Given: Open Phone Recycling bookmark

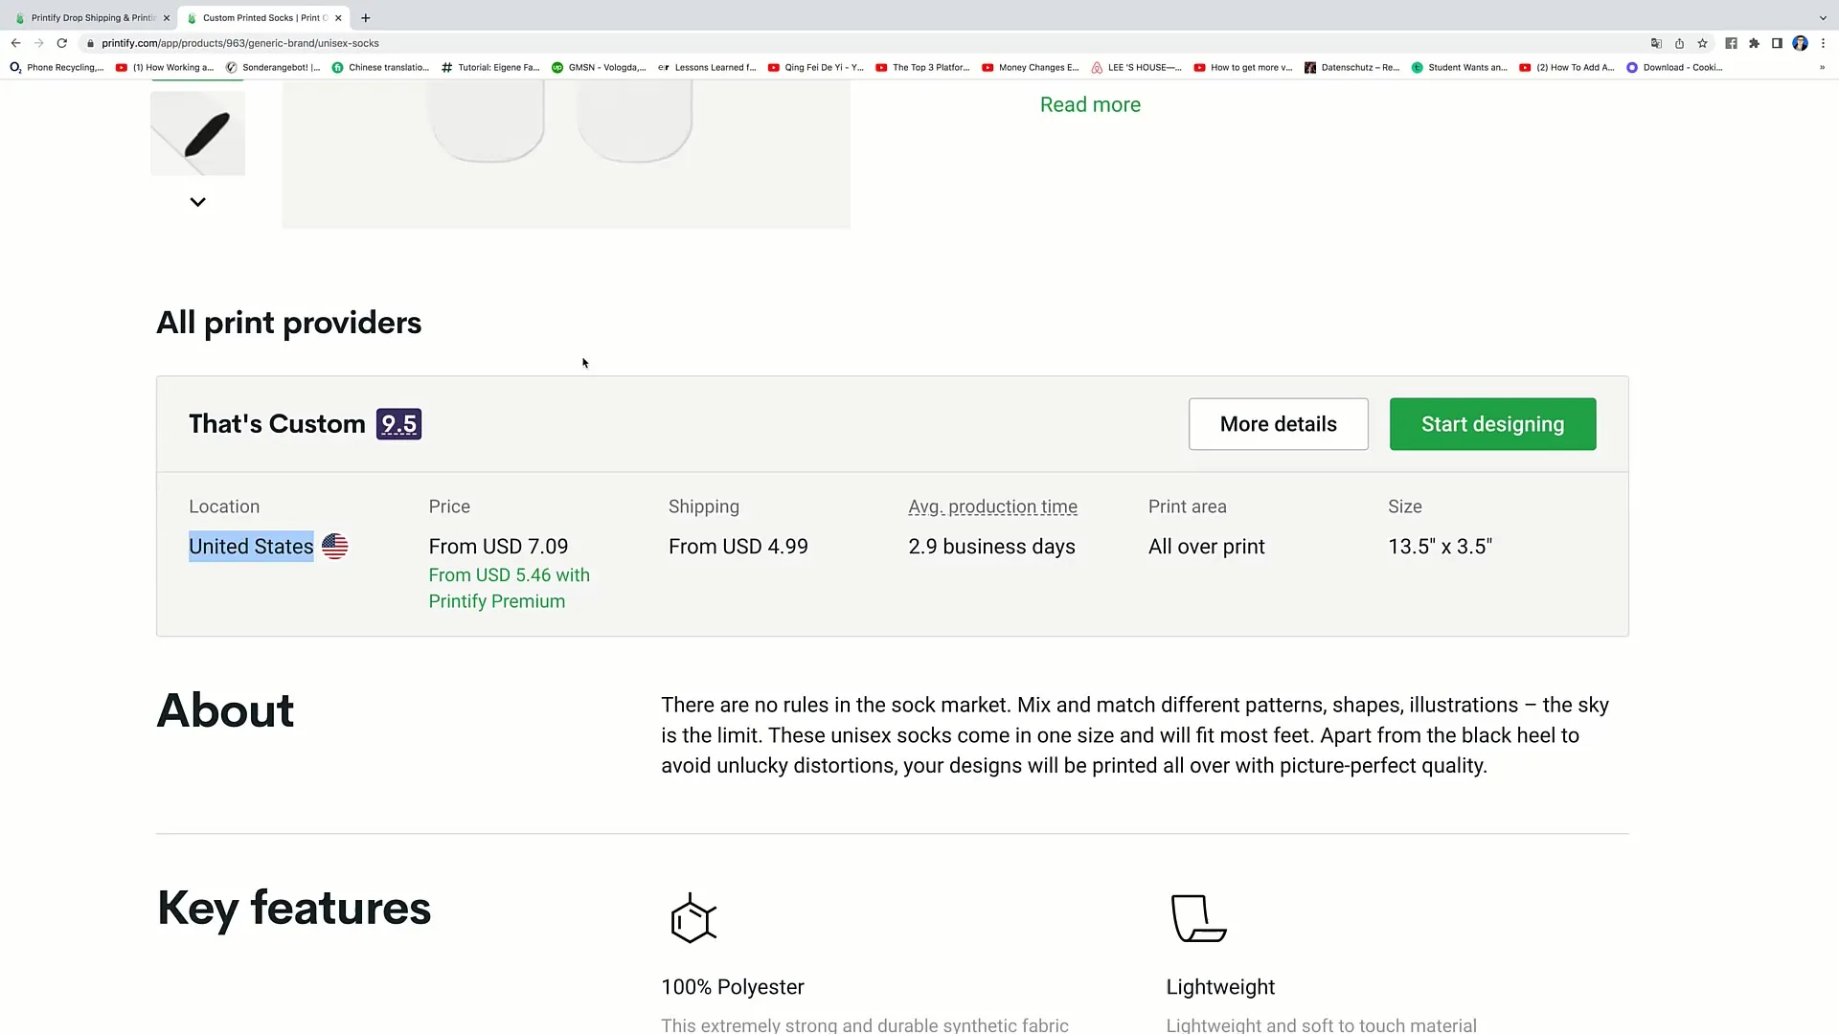Looking at the screenshot, I should click(57, 68).
